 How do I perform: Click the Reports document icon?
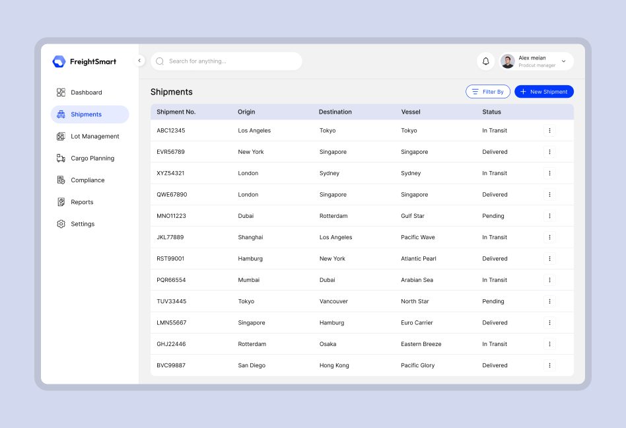pyautogui.click(x=61, y=202)
